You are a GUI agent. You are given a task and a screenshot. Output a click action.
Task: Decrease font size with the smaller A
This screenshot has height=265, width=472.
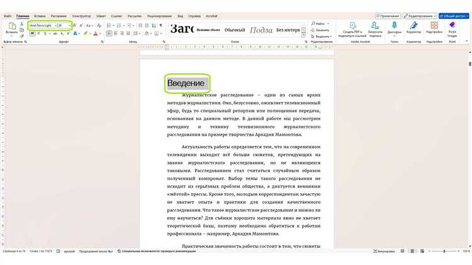[81, 25]
